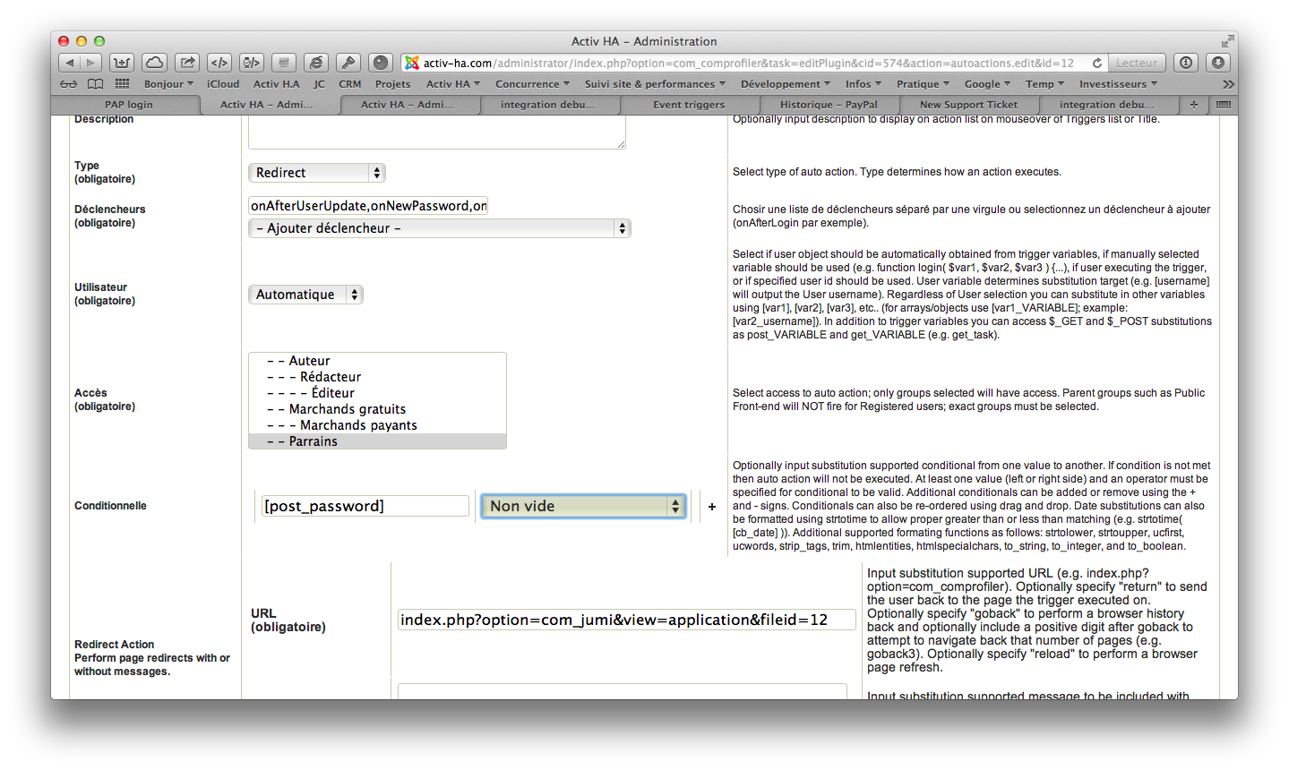Go forward with the Safari forward arrow
This screenshot has width=1289, height=770.
(91, 63)
